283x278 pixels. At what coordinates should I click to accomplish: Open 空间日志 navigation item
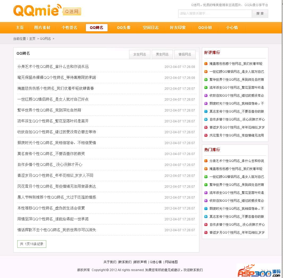click(x=151, y=28)
